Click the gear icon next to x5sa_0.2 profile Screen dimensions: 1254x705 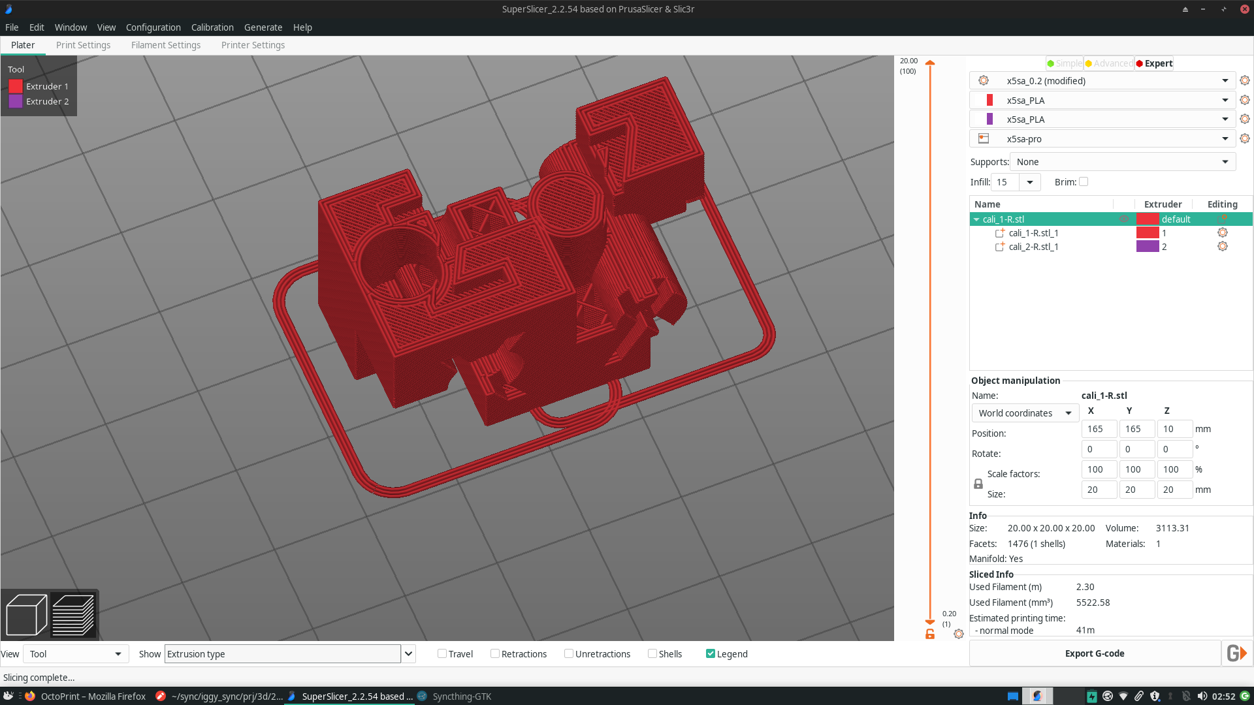point(1244,80)
